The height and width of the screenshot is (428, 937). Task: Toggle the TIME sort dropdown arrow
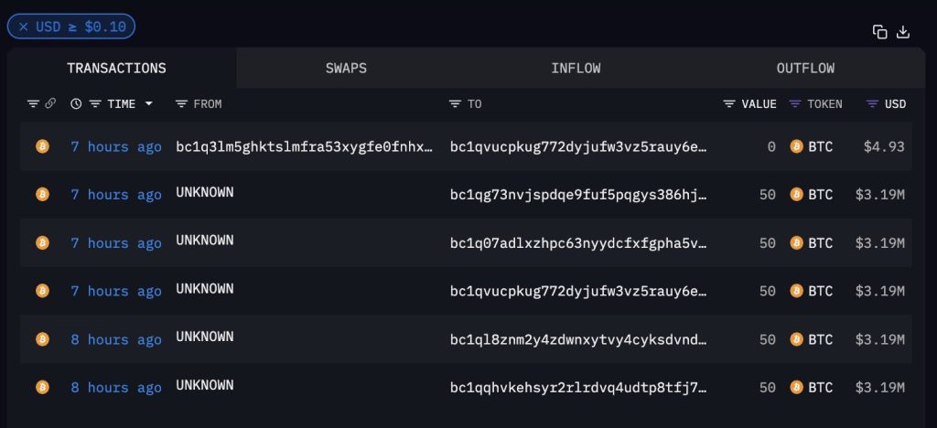[149, 104]
